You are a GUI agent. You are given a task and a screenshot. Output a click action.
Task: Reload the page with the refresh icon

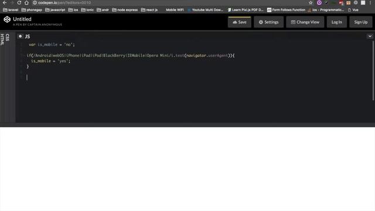pyautogui.click(x=19, y=2)
